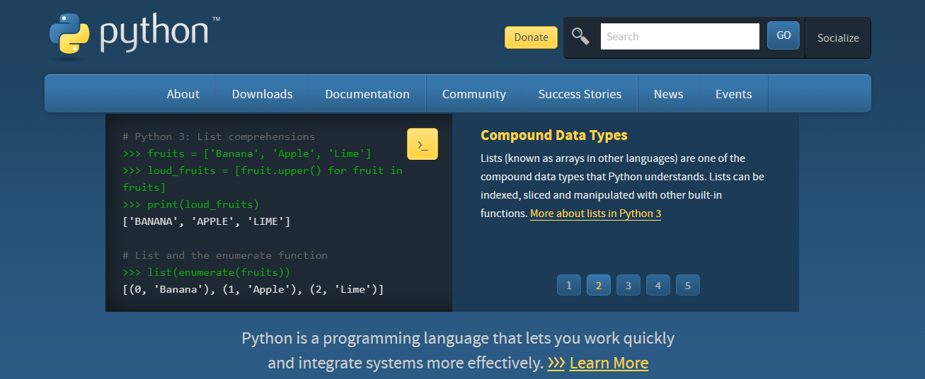Launch the interactive shell yellow button
The width and height of the screenshot is (925, 379).
tap(423, 144)
